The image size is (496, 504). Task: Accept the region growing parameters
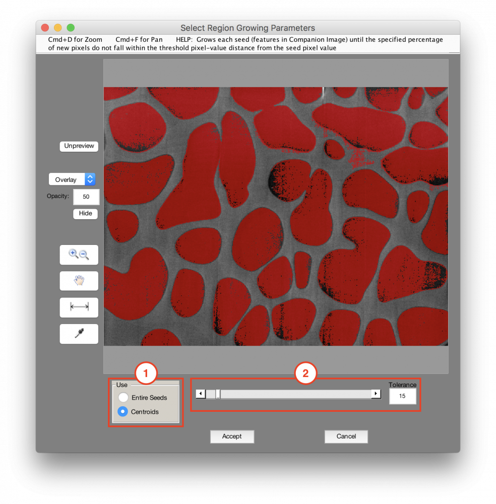[232, 436]
